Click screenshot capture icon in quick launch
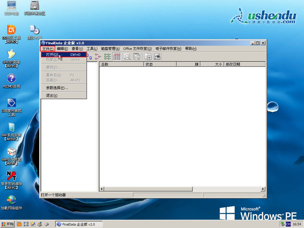 point(26,224)
